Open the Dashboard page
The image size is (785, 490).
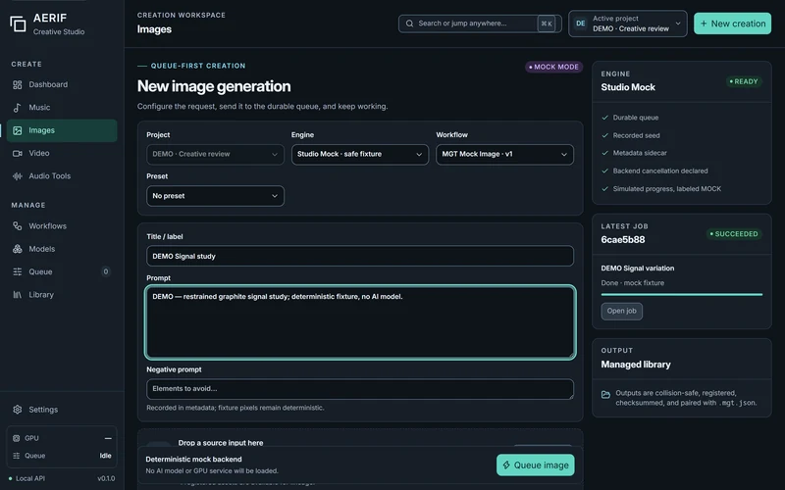pos(62,84)
